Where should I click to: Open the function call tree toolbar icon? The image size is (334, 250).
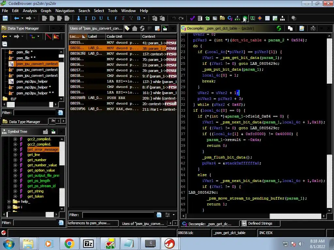point(237,18)
